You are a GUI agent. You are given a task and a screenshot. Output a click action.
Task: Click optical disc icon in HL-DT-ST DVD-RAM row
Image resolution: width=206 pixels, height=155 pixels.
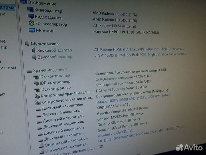42,152
